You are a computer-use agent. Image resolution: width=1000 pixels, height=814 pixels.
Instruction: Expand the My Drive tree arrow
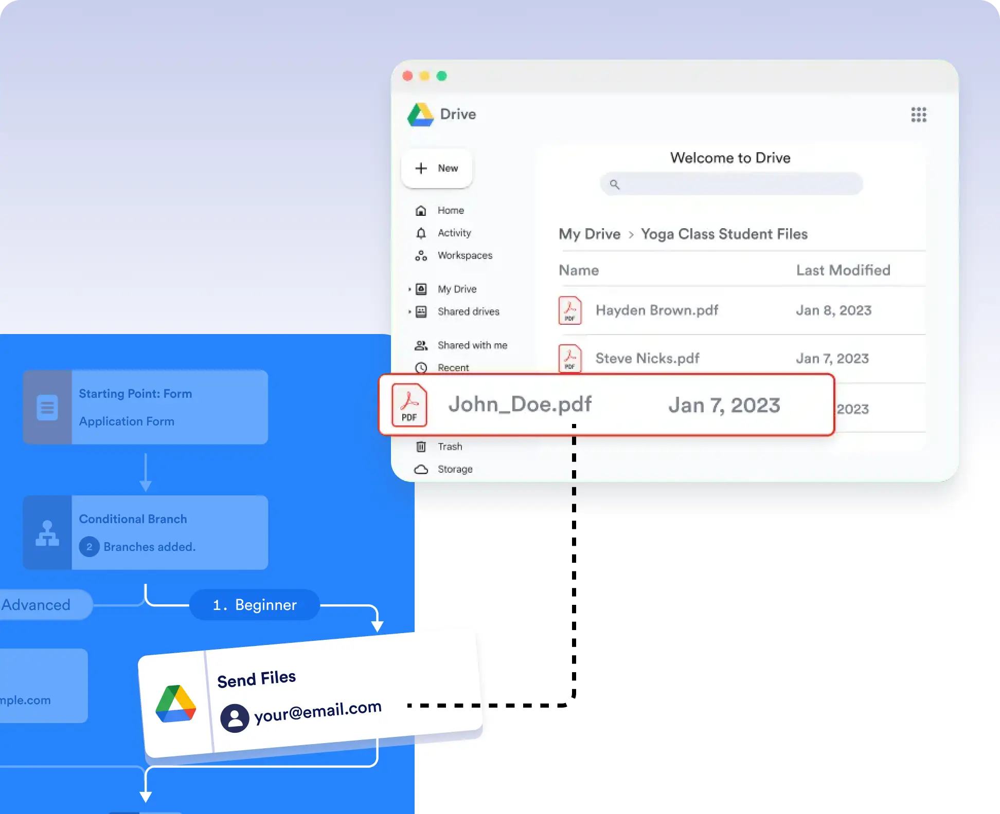(409, 289)
